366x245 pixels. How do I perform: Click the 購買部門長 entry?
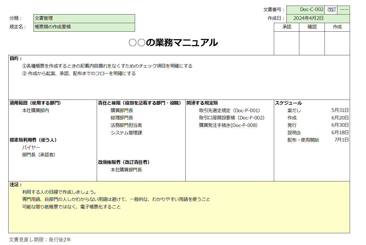pos(122,111)
